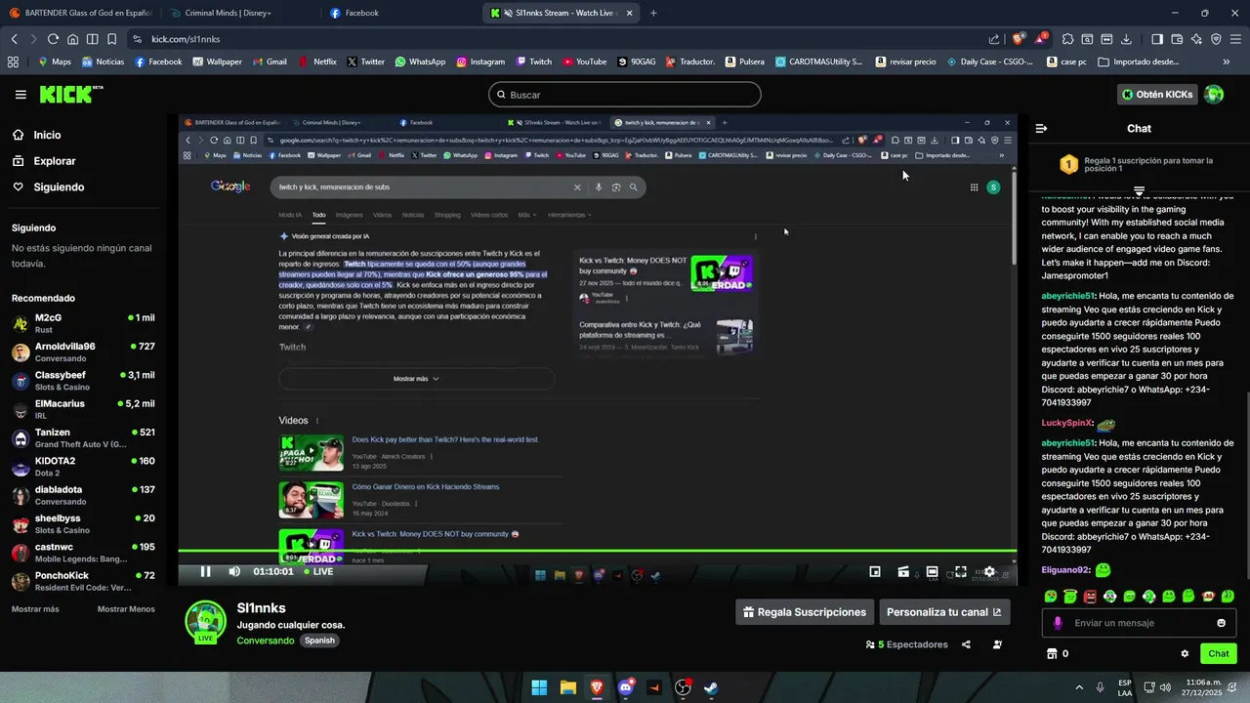The height and width of the screenshot is (703, 1250).
Task: Click the Regala Suscripciones button
Action: point(805,612)
